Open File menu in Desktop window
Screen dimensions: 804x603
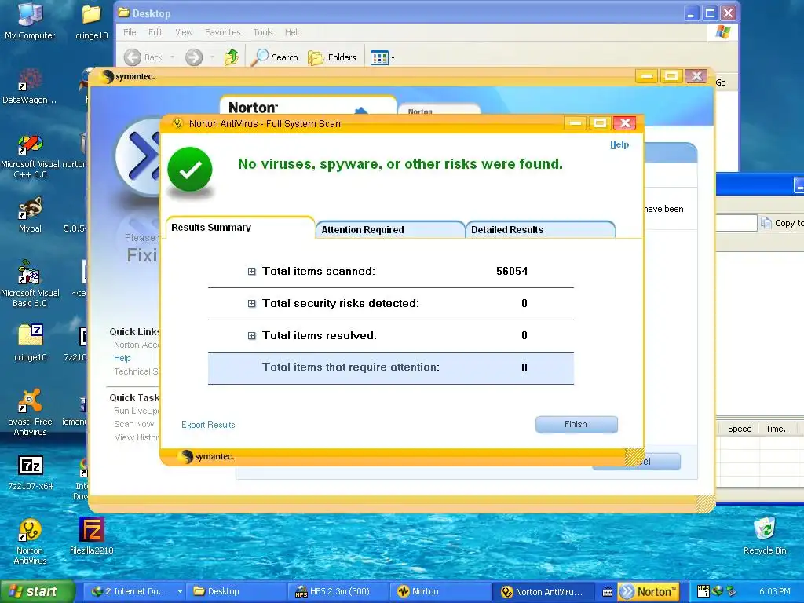(130, 32)
